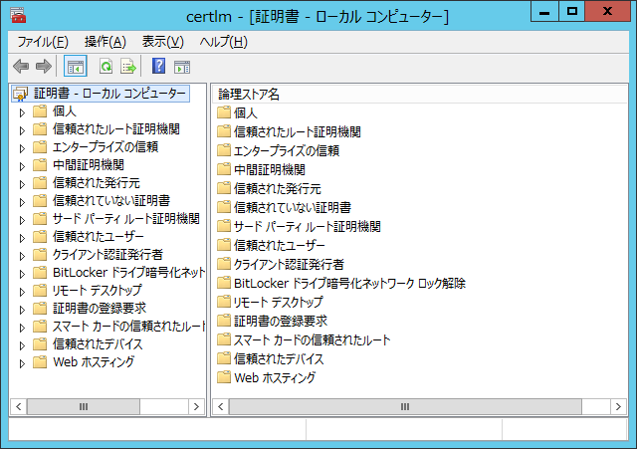This screenshot has width=637, height=449.
Task: Click the Refresh toolbar icon
Action: tap(106, 66)
